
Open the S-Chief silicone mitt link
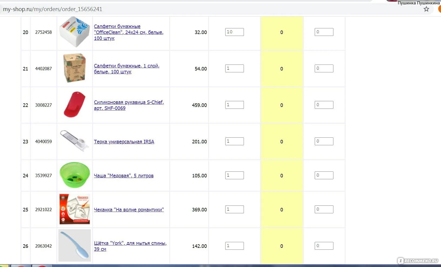(129, 105)
